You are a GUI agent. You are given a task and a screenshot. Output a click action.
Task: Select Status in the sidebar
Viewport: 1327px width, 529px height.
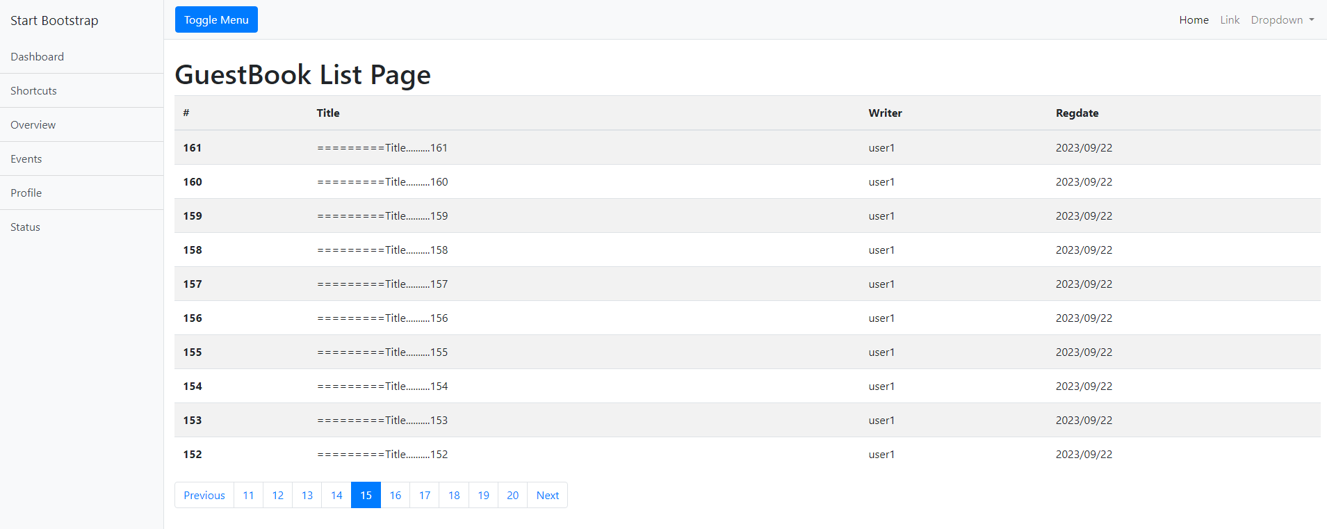pyautogui.click(x=82, y=227)
